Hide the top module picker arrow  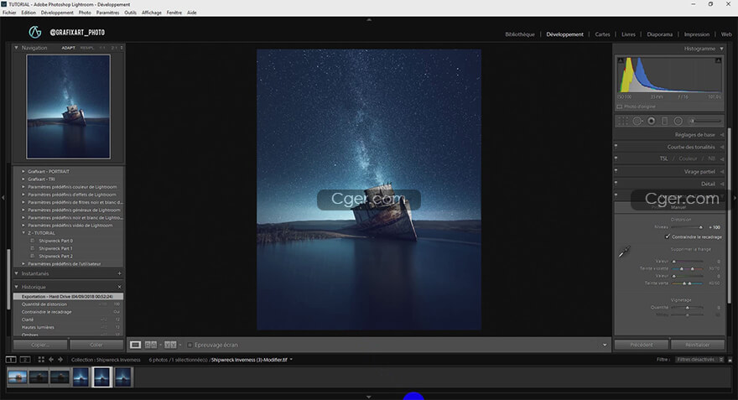pyautogui.click(x=369, y=20)
